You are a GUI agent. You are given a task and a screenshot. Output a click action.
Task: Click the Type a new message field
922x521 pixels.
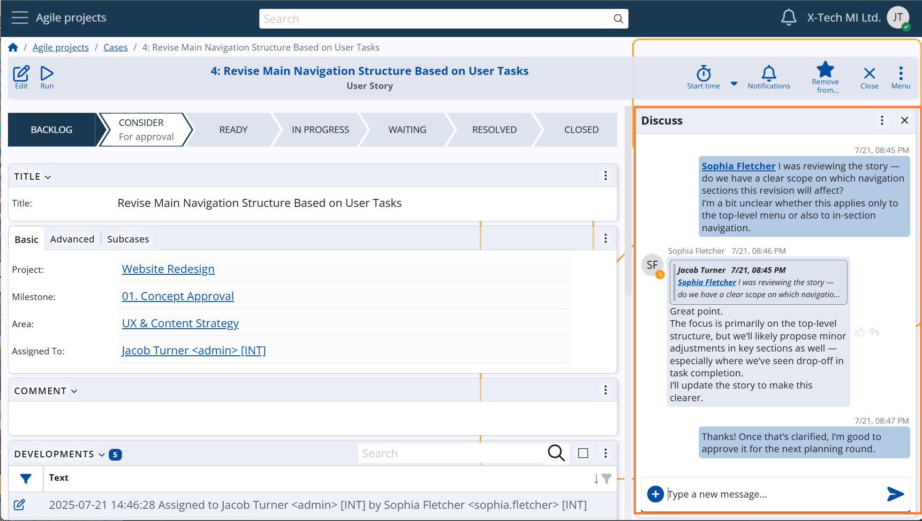click(769, 494)
